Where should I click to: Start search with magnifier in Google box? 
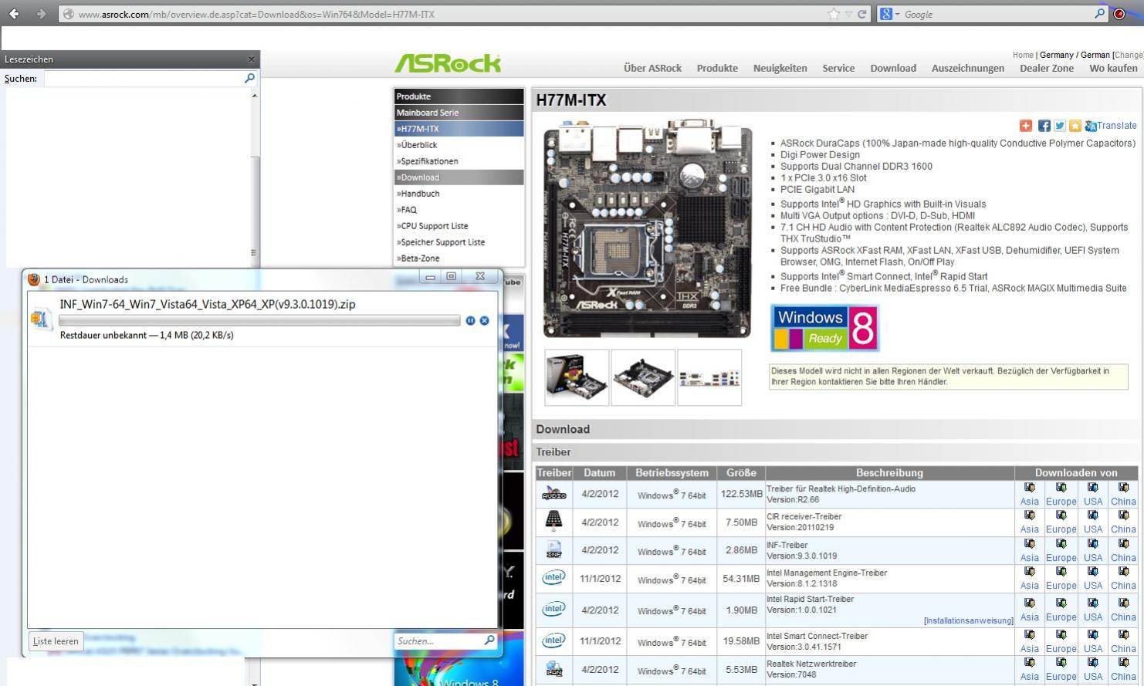pos(1100,13)
